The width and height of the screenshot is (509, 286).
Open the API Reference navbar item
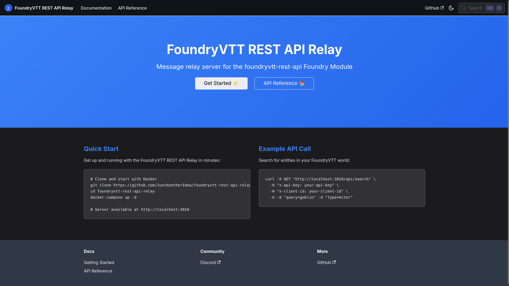[x=132, y=8]
